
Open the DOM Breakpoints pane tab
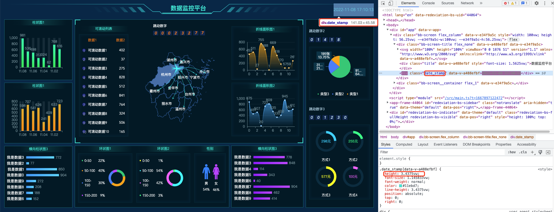tap(476, 144)
